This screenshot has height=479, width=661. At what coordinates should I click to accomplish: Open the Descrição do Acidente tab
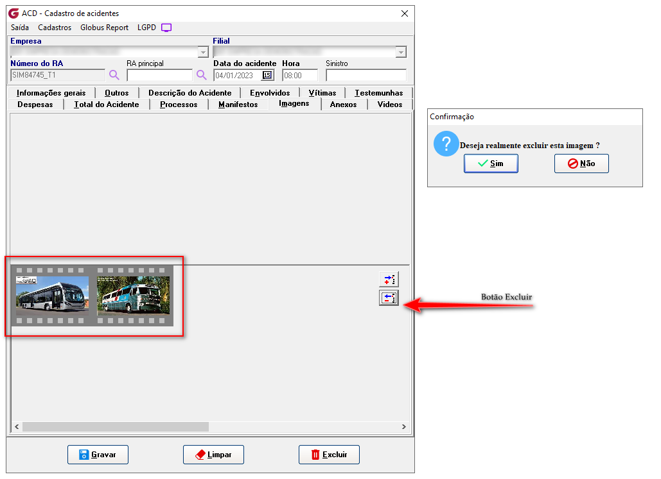pos(189,93)
